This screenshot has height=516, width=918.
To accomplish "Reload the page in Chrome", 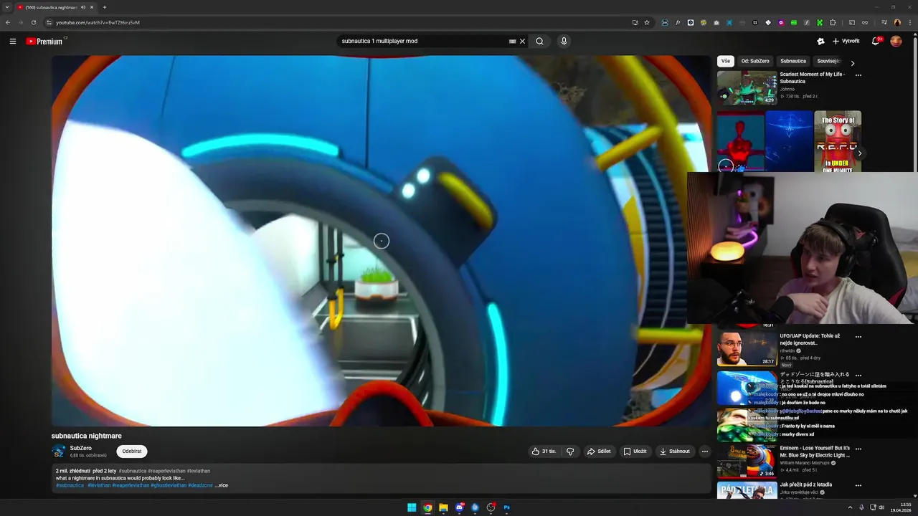I will click(x=33, y=22).
